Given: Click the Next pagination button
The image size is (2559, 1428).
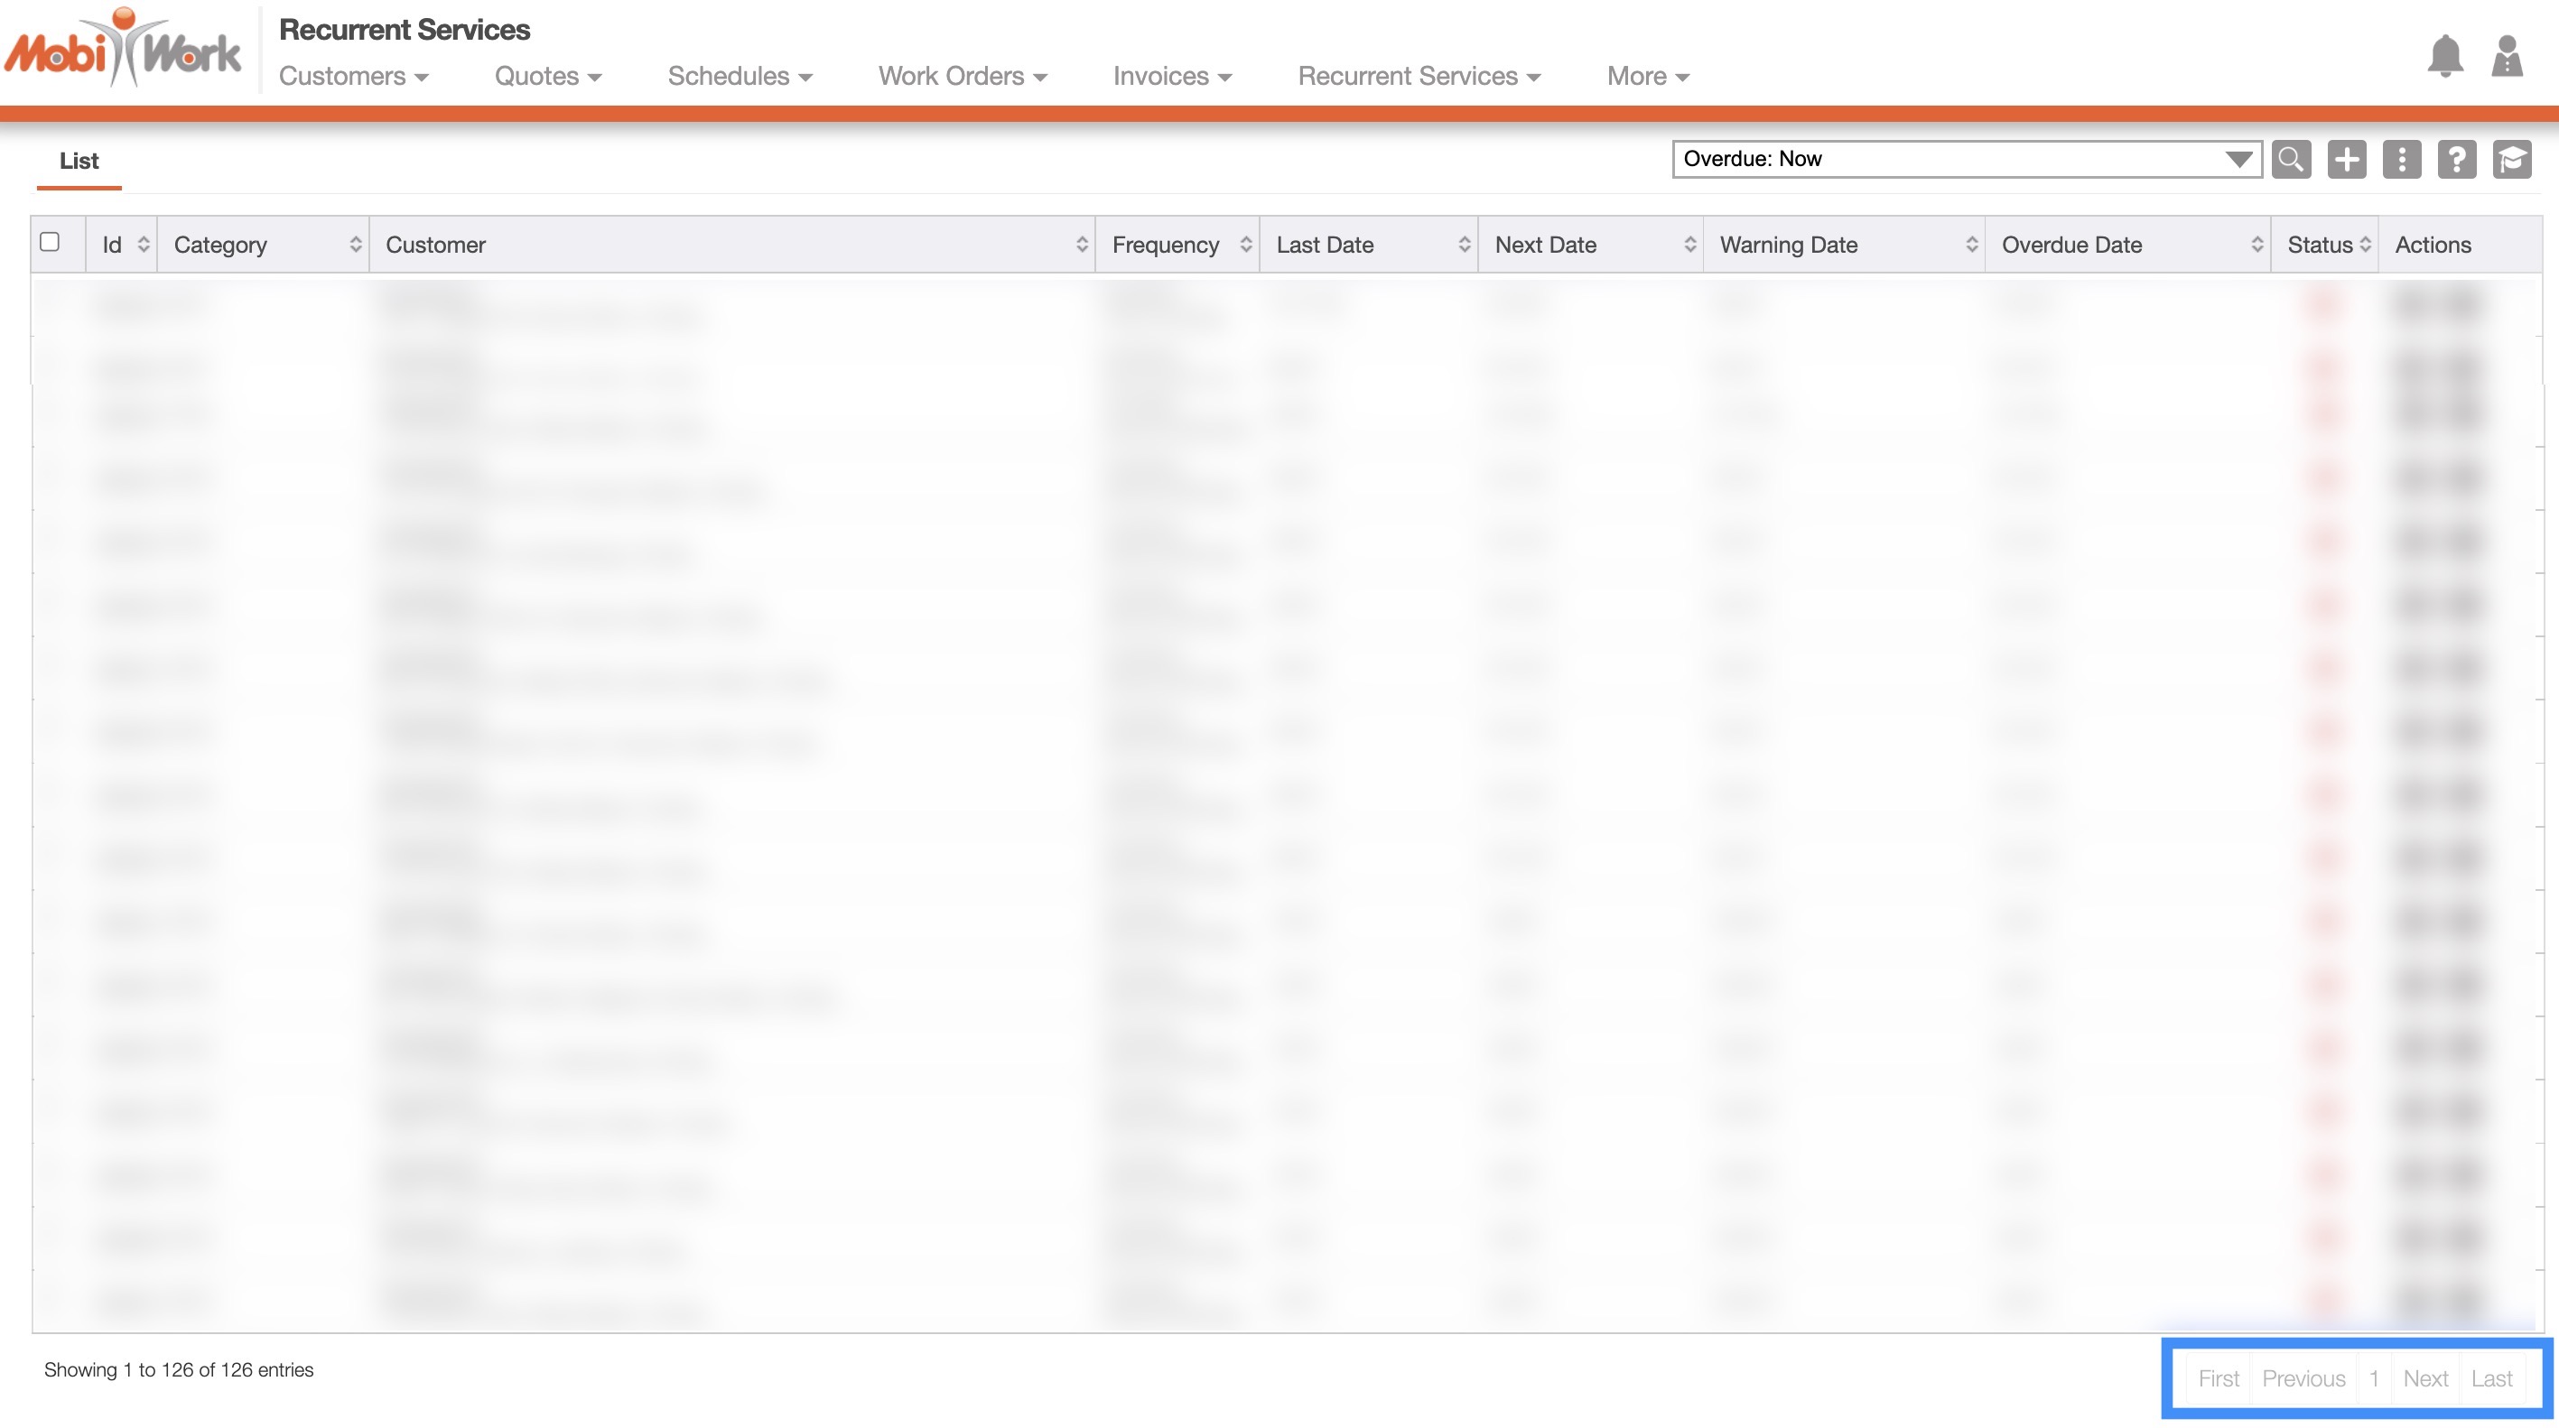Looking at the screenshot, I should (2424, 1378).
